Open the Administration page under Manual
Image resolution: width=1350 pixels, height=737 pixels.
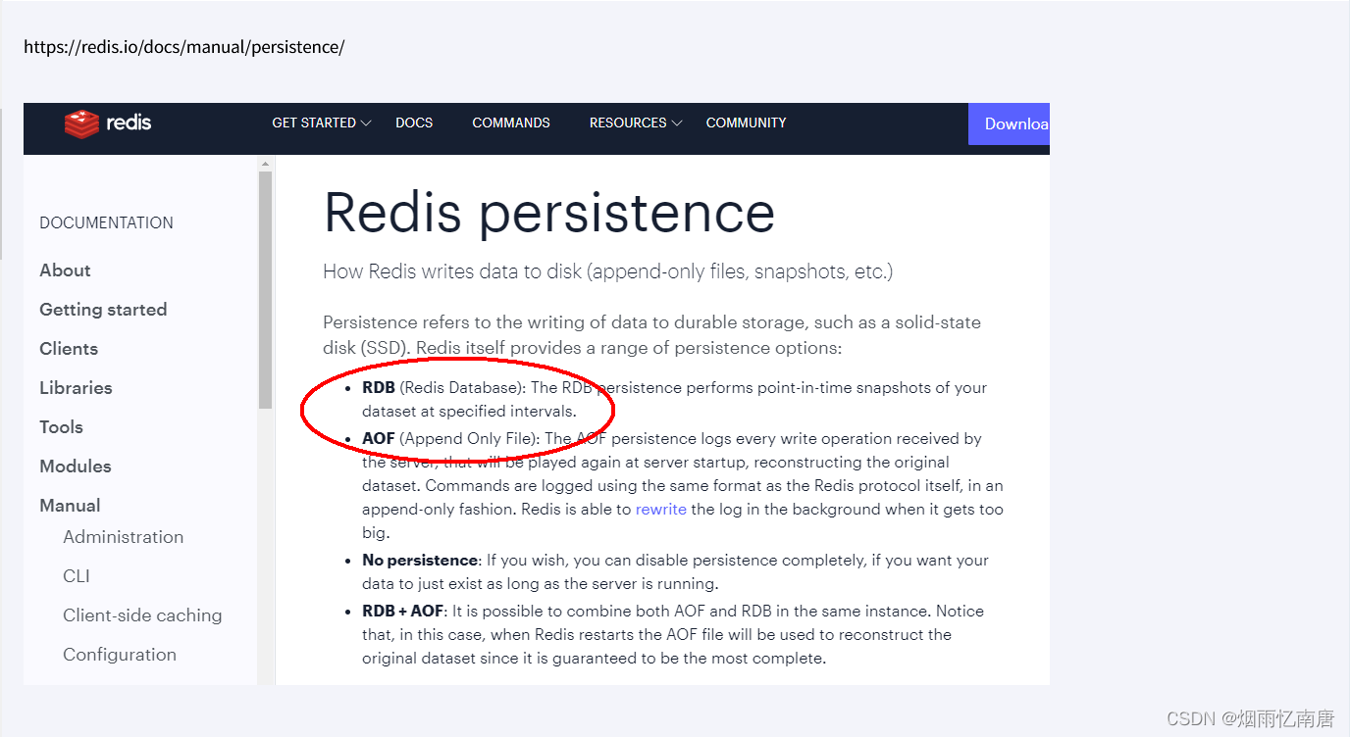click(x=123, y=537)
